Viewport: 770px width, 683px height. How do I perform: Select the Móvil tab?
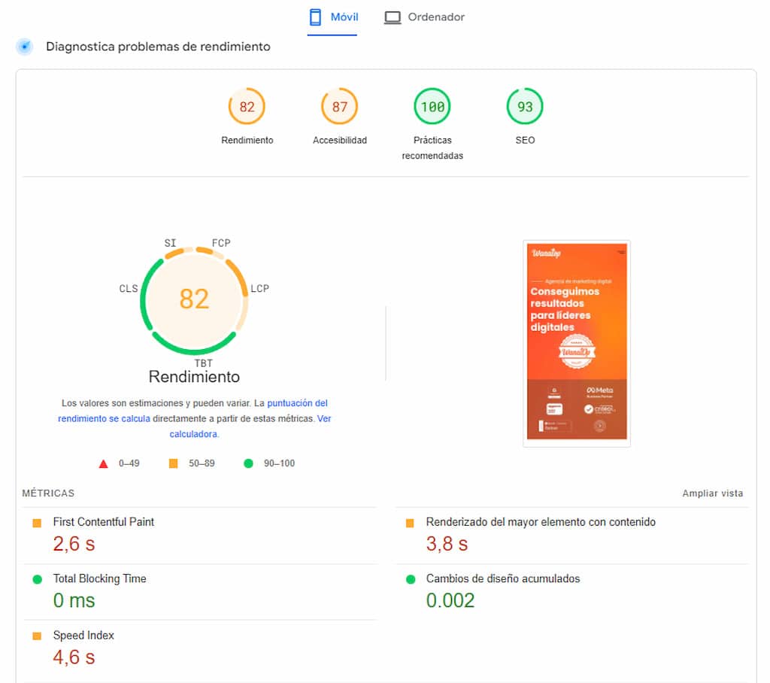click(332, 17)
